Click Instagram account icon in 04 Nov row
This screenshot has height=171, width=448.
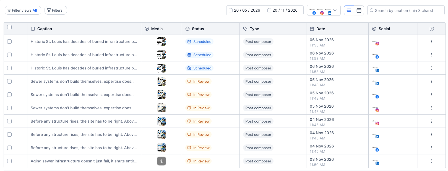(x=376, y=122)
